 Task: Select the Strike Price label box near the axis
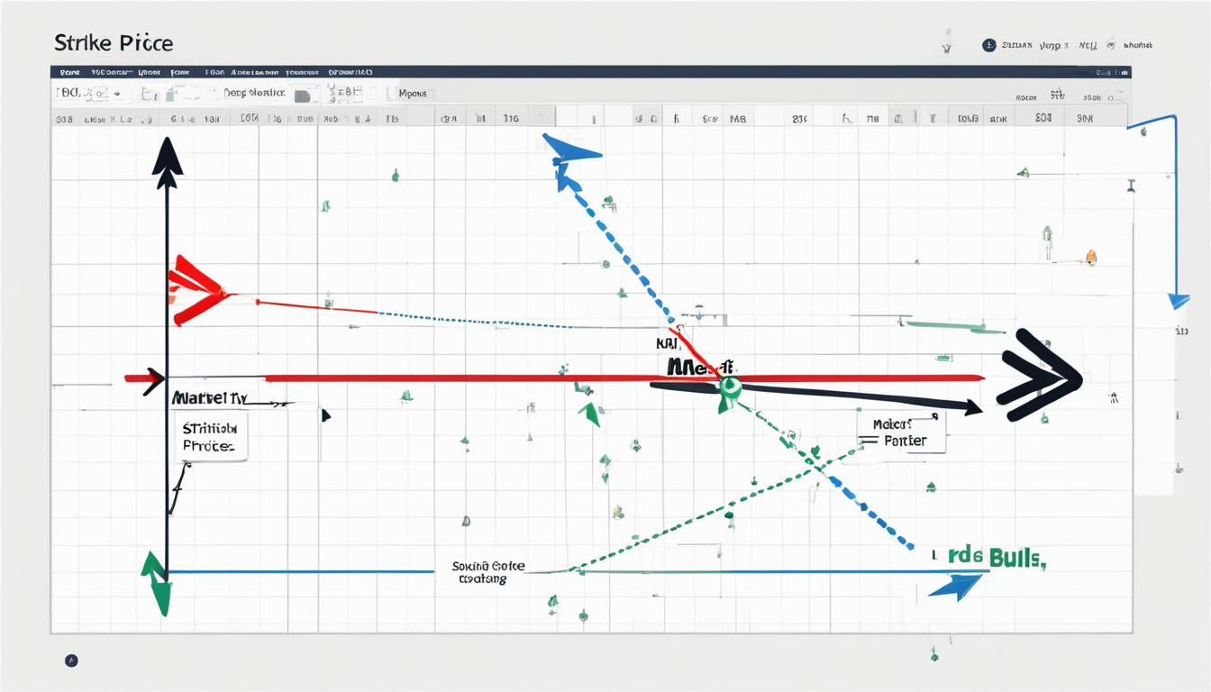click(209, 437)
